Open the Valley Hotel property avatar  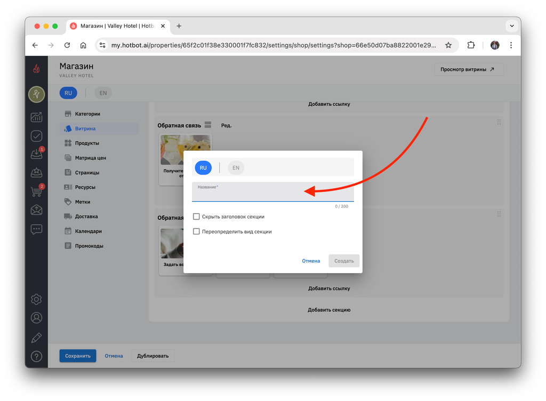tap(36, 94)
